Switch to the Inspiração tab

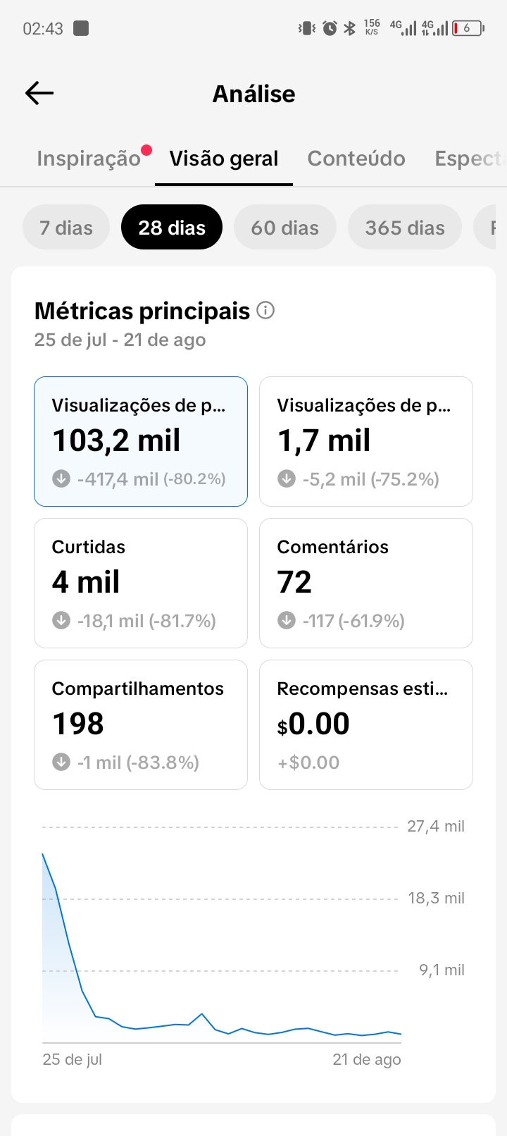[x=89, y=159]
